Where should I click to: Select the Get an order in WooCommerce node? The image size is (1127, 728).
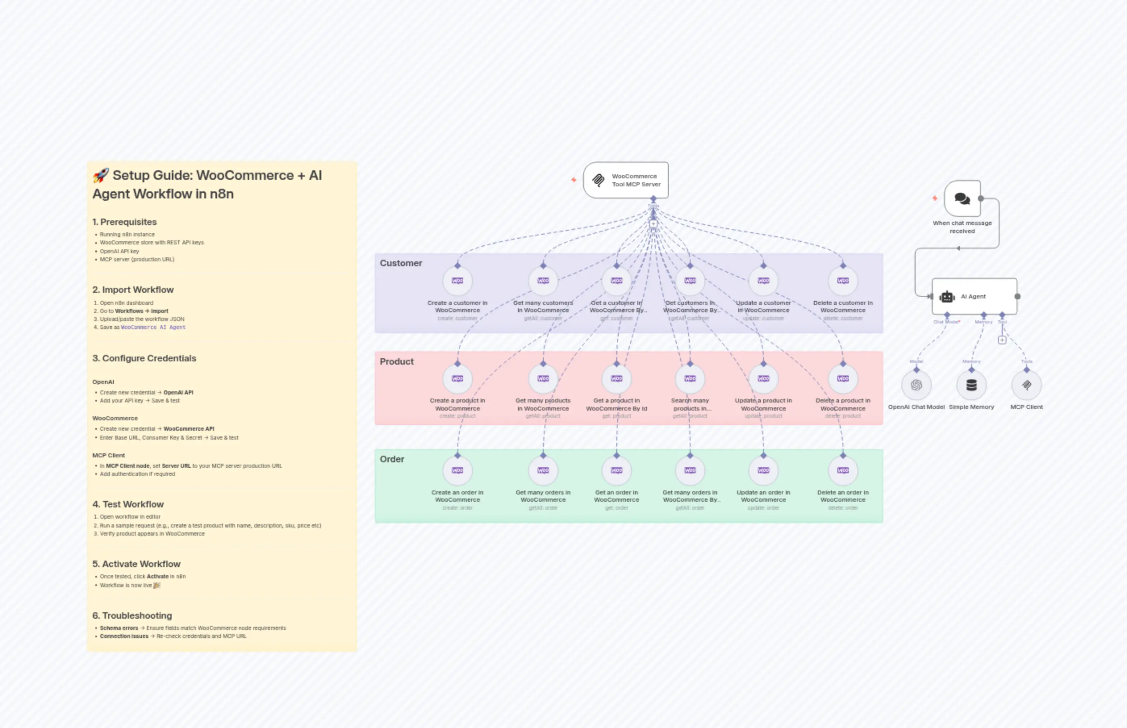(x=616, y=470)
